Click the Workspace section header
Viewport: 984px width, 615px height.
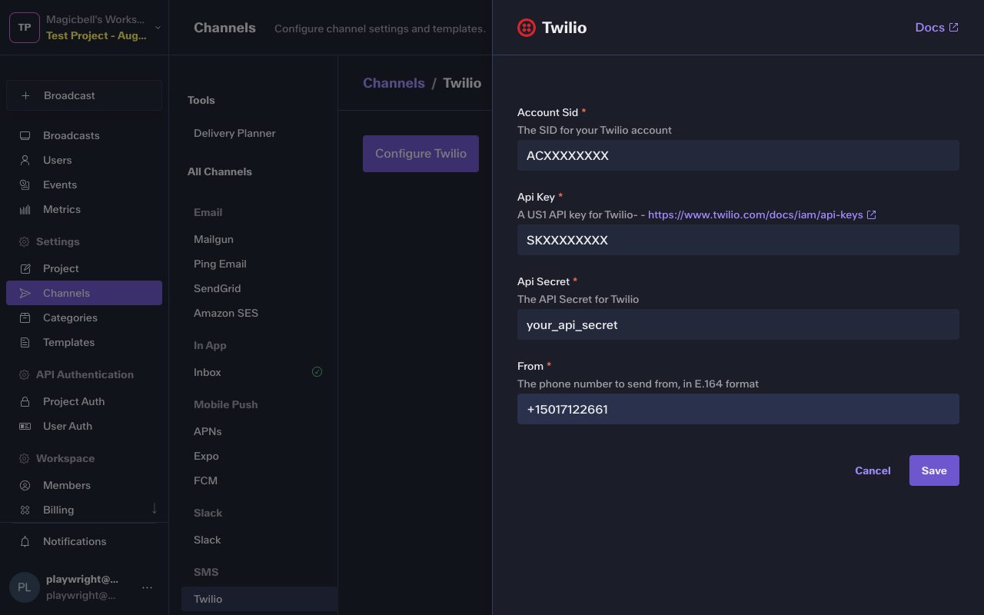pos(65,458)
